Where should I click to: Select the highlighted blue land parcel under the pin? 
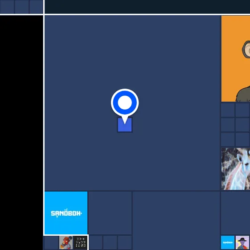(x=125, y=125)
